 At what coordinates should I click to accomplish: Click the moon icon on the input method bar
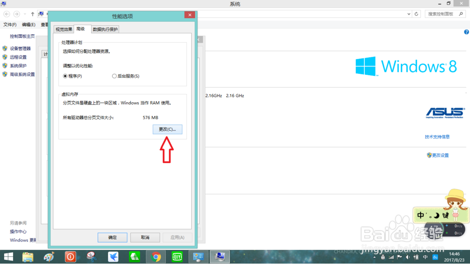tap(437, 215)
